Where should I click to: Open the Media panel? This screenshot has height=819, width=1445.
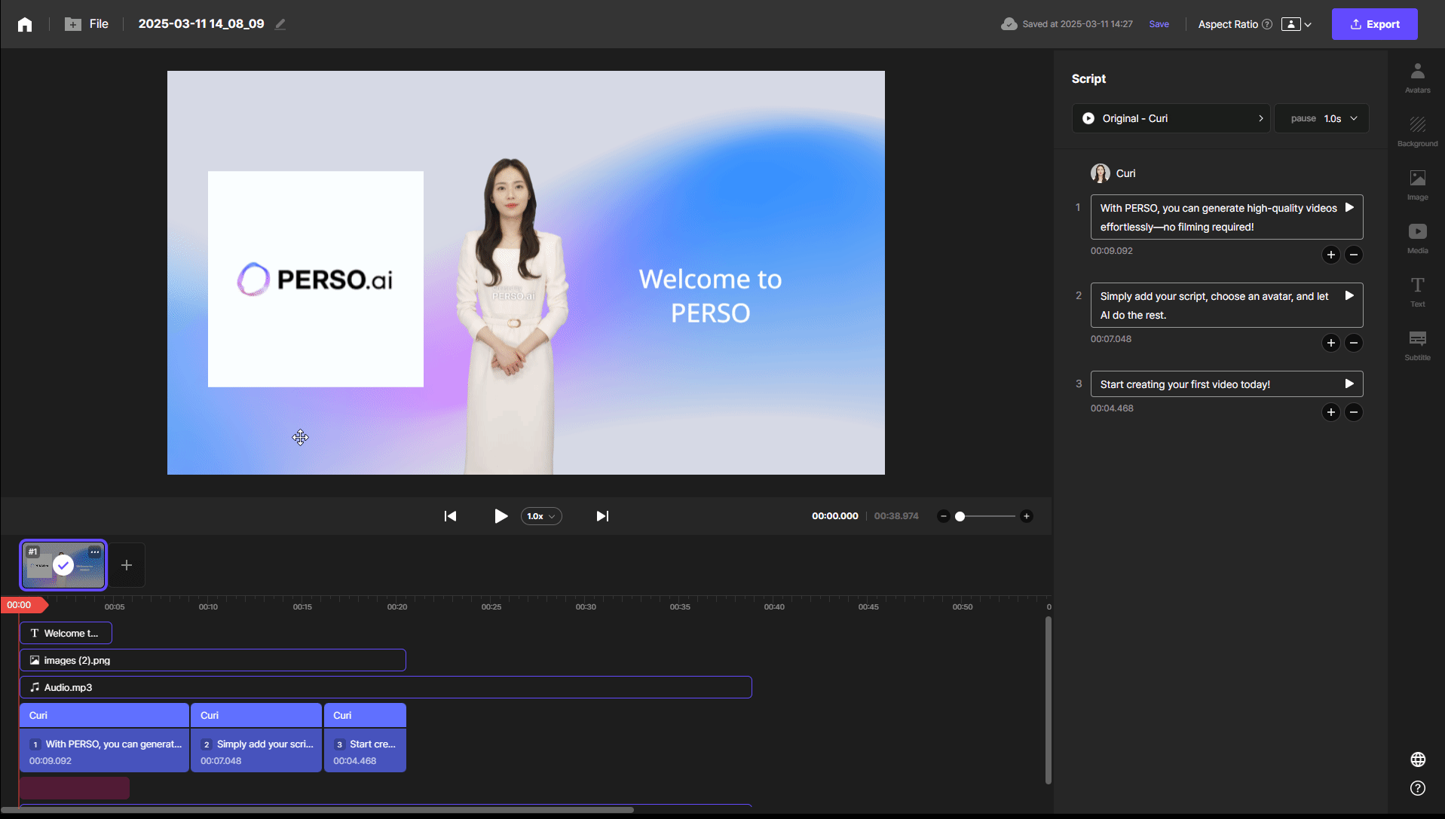point(1417,239)
